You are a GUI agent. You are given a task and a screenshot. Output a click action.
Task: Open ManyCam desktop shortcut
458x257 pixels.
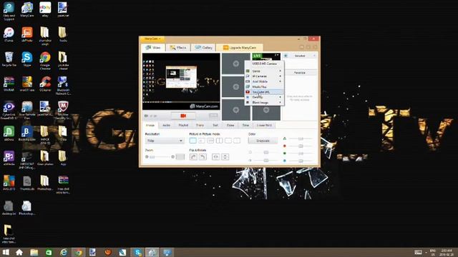[x=27, y=9]
